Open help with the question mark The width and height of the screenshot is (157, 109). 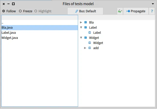tap(152, 11)
